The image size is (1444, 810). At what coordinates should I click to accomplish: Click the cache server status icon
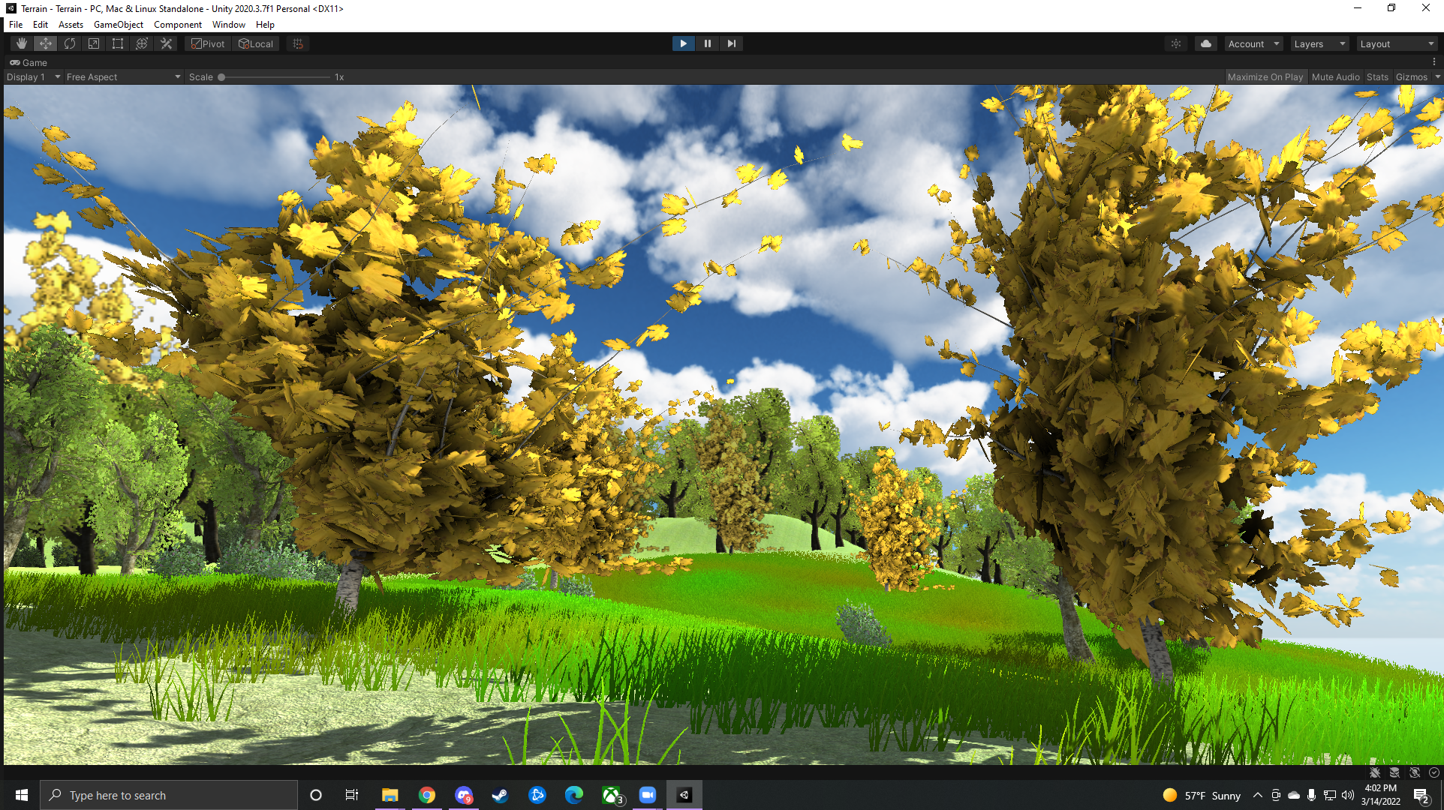tap(1394, 772)
